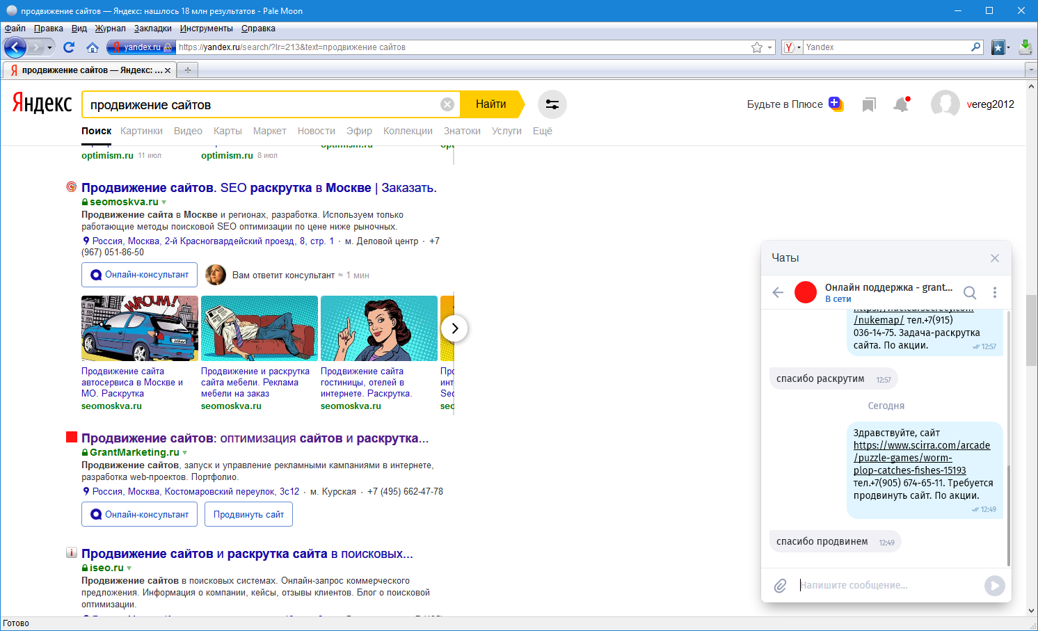
Task: Open the blue car автосервис thumbnail
Action: (x=140, y=328)
